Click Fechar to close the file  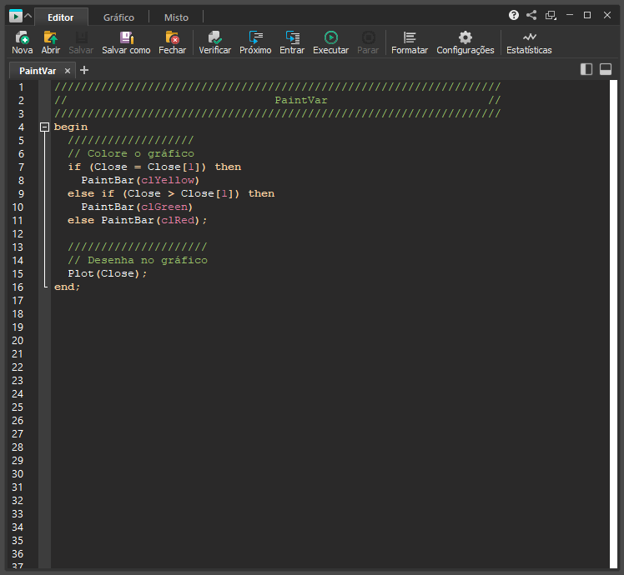(x=173, y=37)
